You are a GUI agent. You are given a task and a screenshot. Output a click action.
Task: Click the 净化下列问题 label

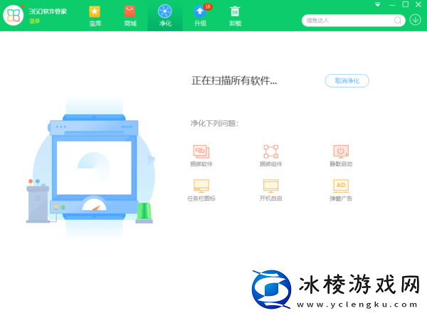click(214, 124)
